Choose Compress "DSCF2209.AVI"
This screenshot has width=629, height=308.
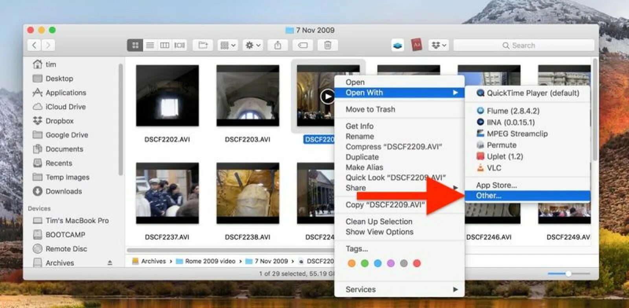(x=394, y=147)
